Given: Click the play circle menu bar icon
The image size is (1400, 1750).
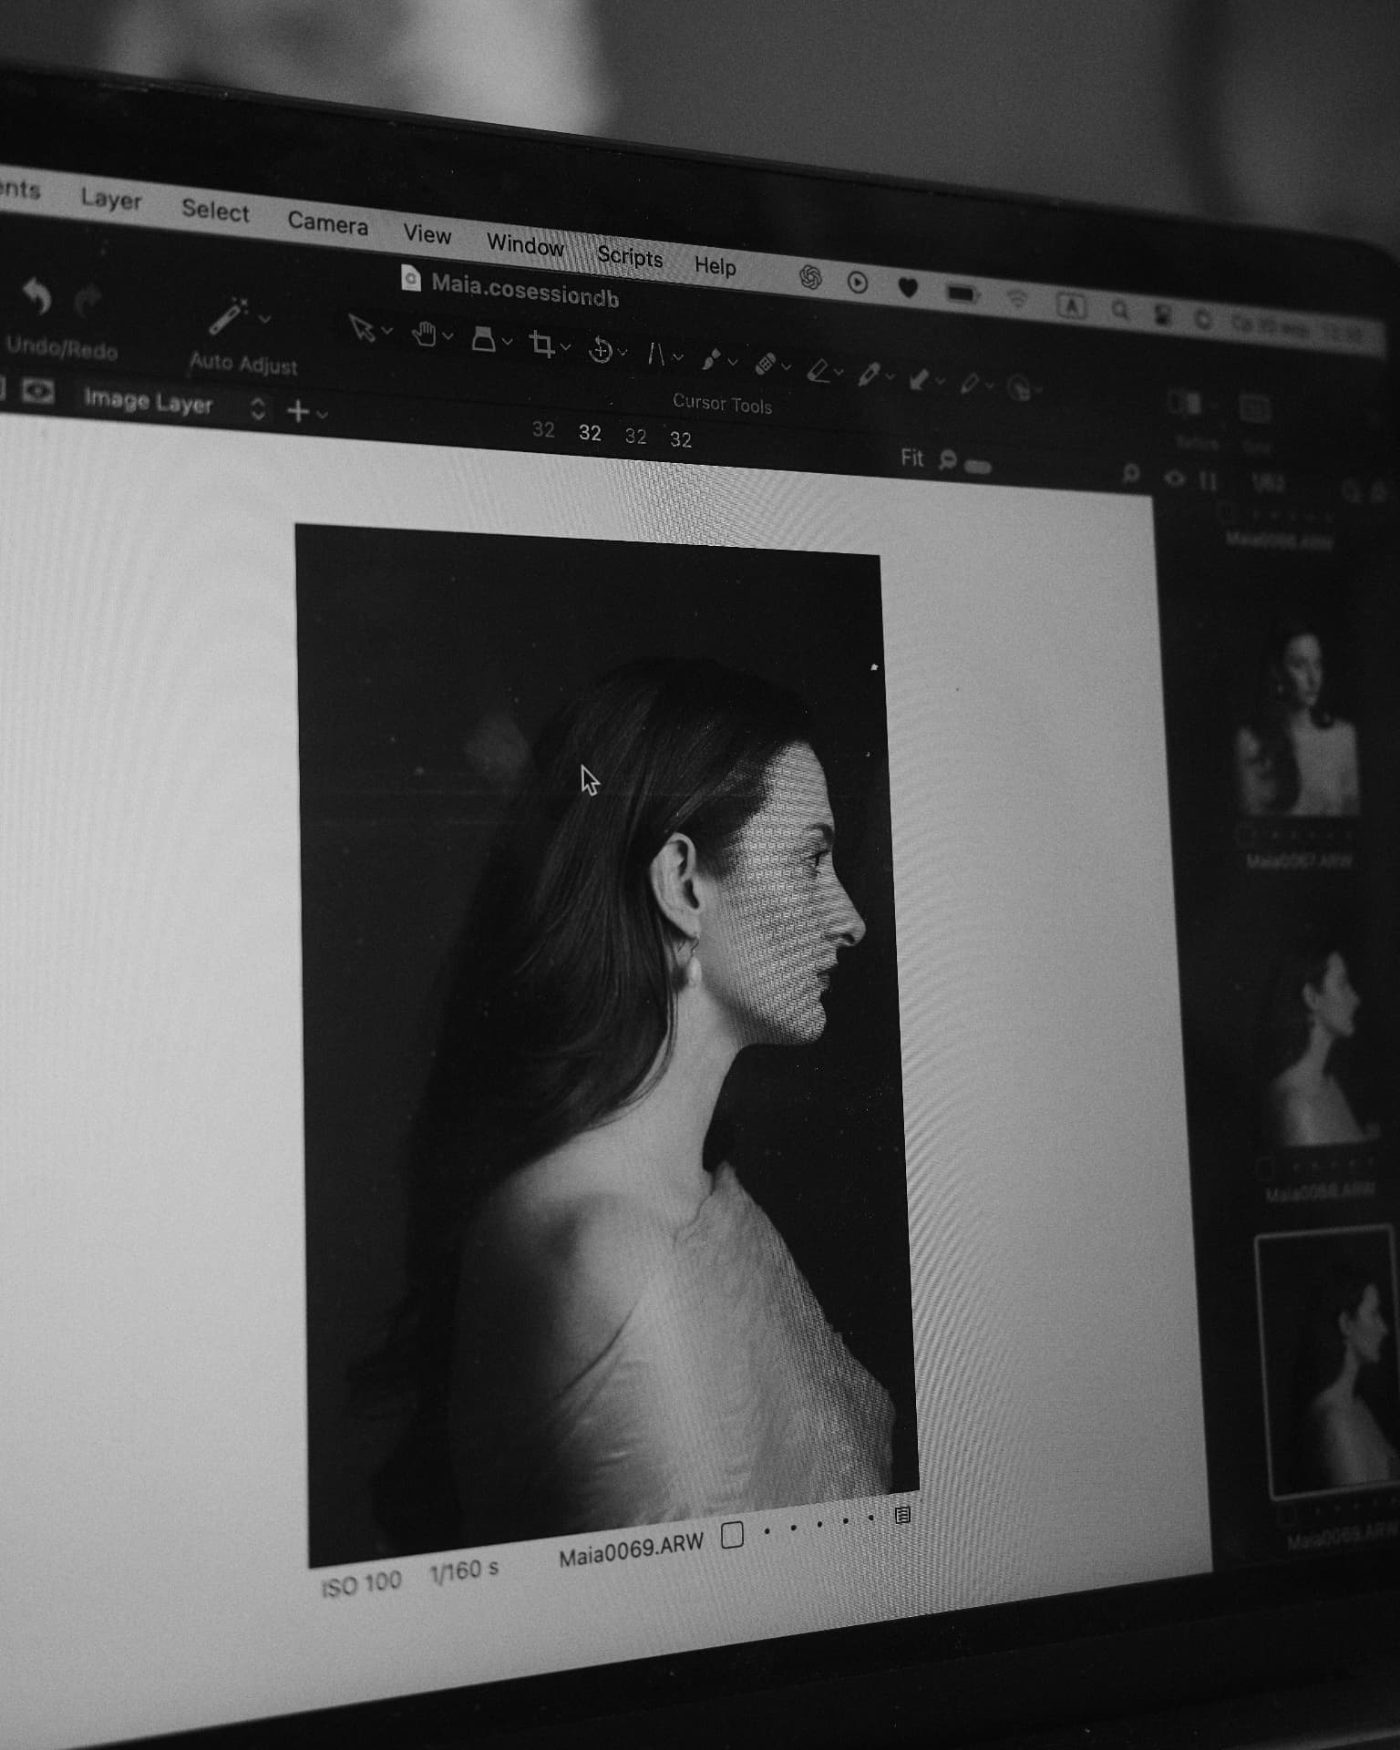Looking at the screenshot, I should pos(858,282).
